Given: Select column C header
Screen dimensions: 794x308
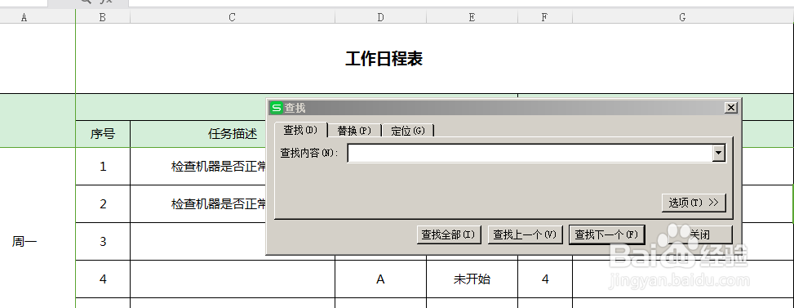Looking at the screenshot, I should [233, 17].
